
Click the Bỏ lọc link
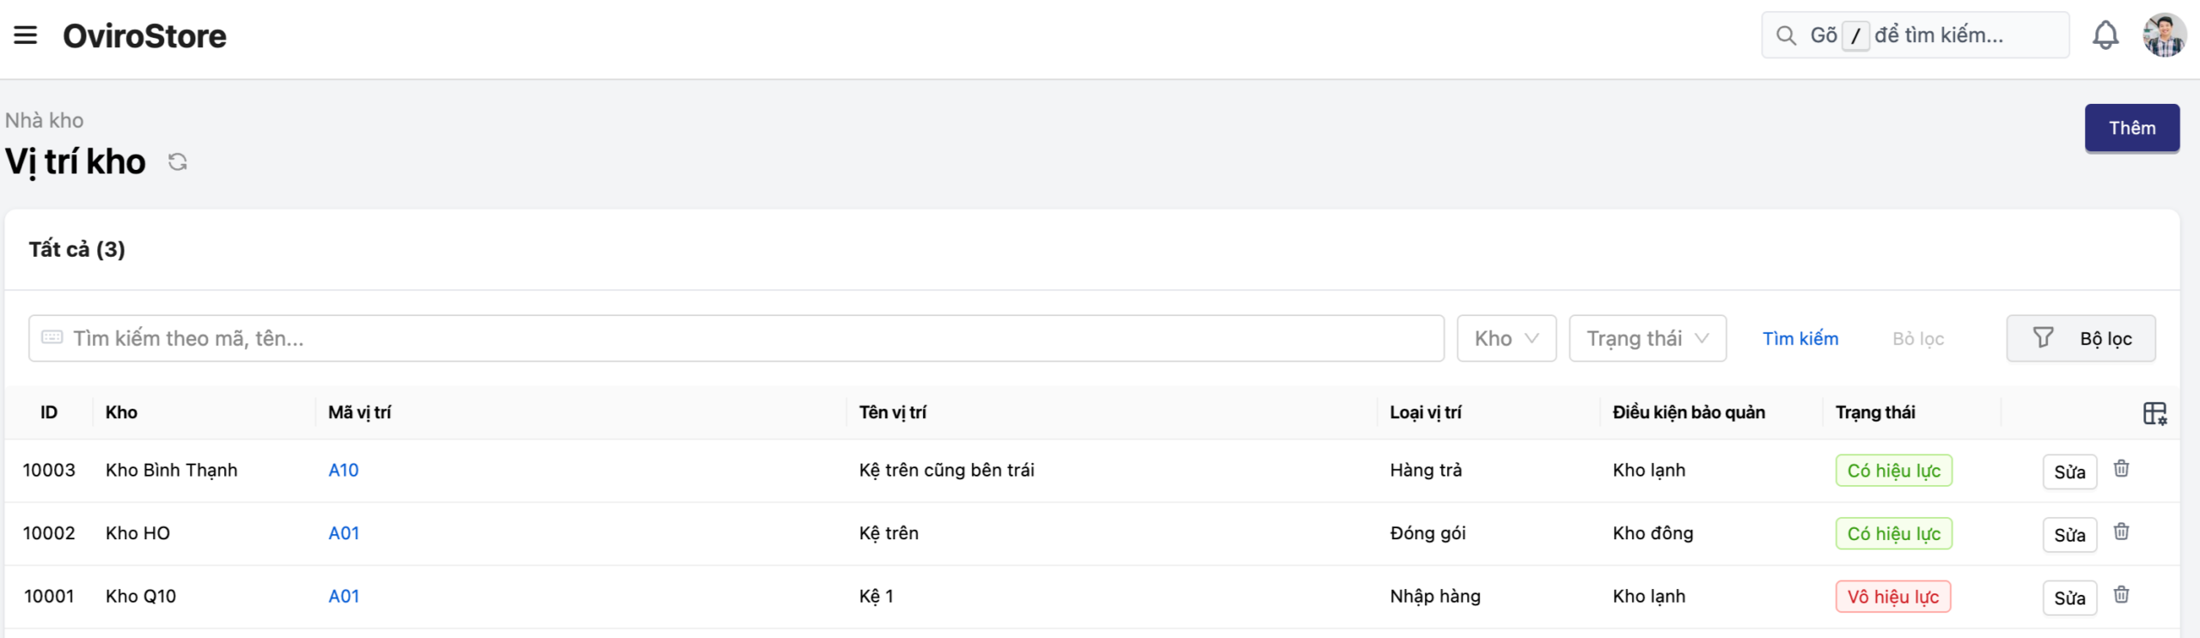[x=1917, y=338]
